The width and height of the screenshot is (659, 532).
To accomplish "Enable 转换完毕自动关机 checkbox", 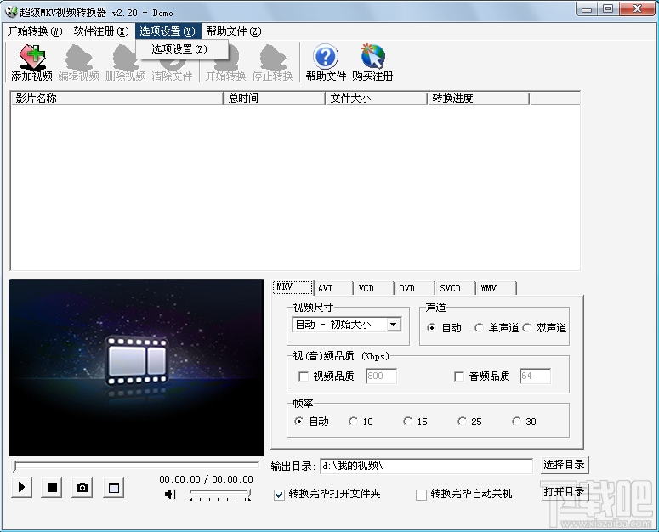I will [x=421, y=495].
